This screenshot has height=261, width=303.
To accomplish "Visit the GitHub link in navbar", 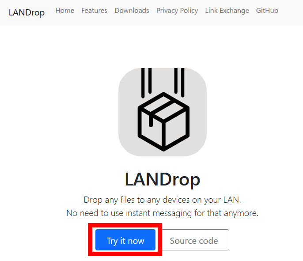I will click(x=267, y=11).
